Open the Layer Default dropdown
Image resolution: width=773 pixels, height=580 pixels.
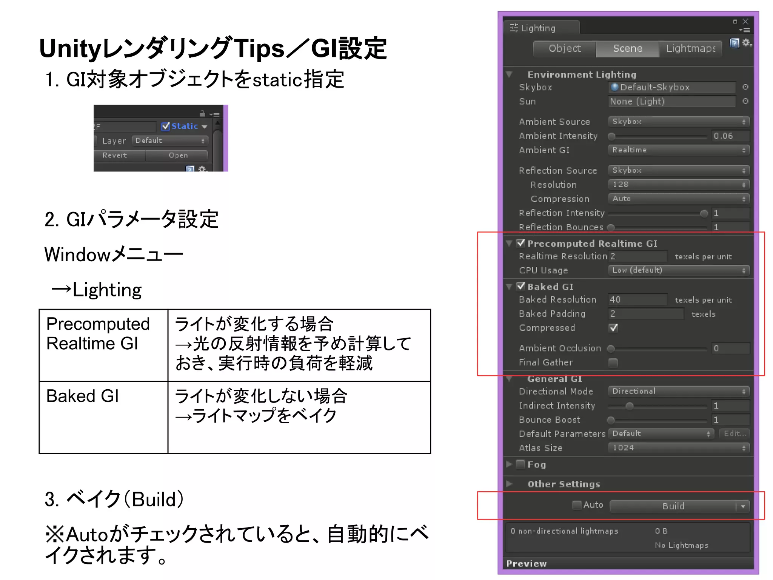[x=170, y=140]
